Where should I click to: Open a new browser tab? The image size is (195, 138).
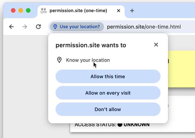coord(132,11)
